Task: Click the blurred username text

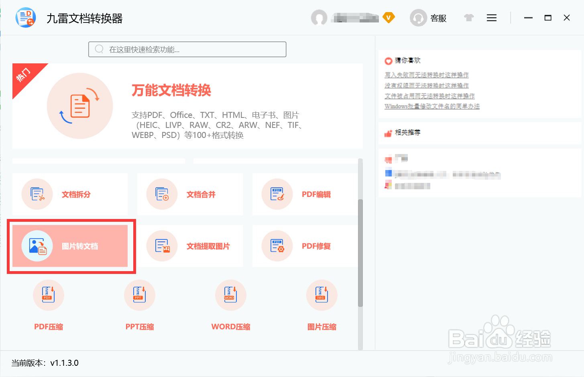Action: [355, 18]
